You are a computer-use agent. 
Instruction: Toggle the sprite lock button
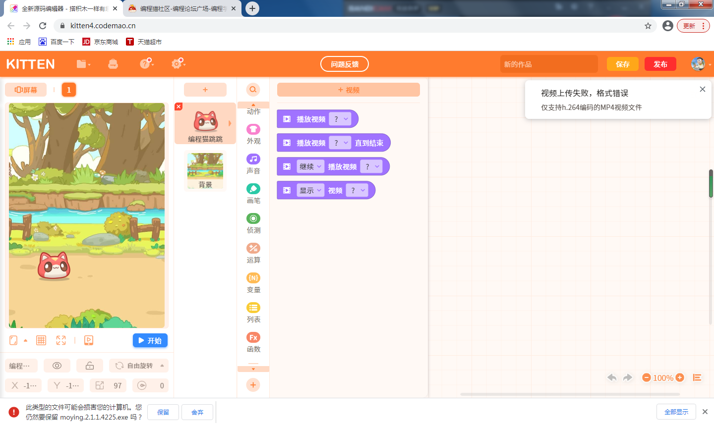point(90,366)
